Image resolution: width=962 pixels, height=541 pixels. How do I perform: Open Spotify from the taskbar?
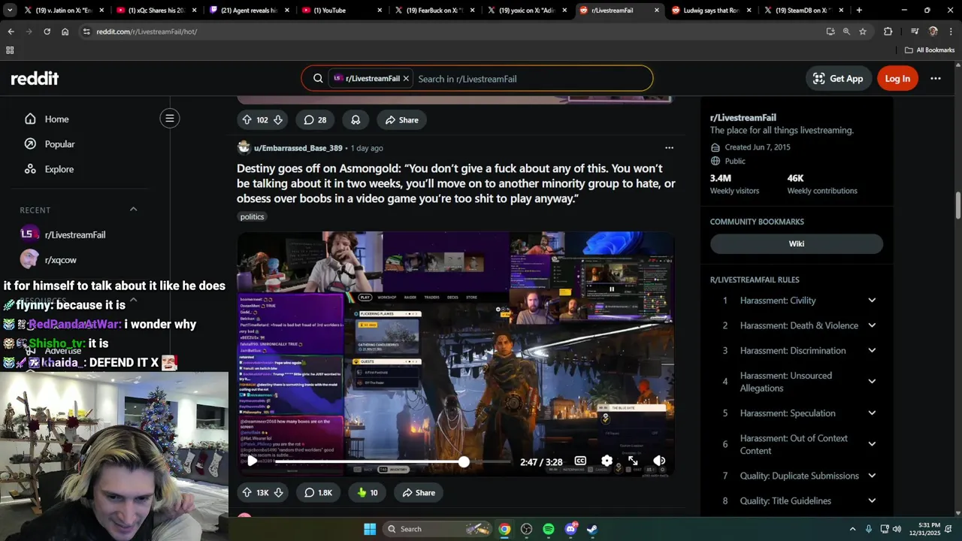(x=549, y=529)
